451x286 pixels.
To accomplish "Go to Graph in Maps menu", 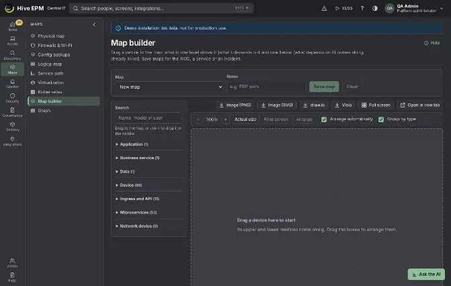I will click(64, 111).
